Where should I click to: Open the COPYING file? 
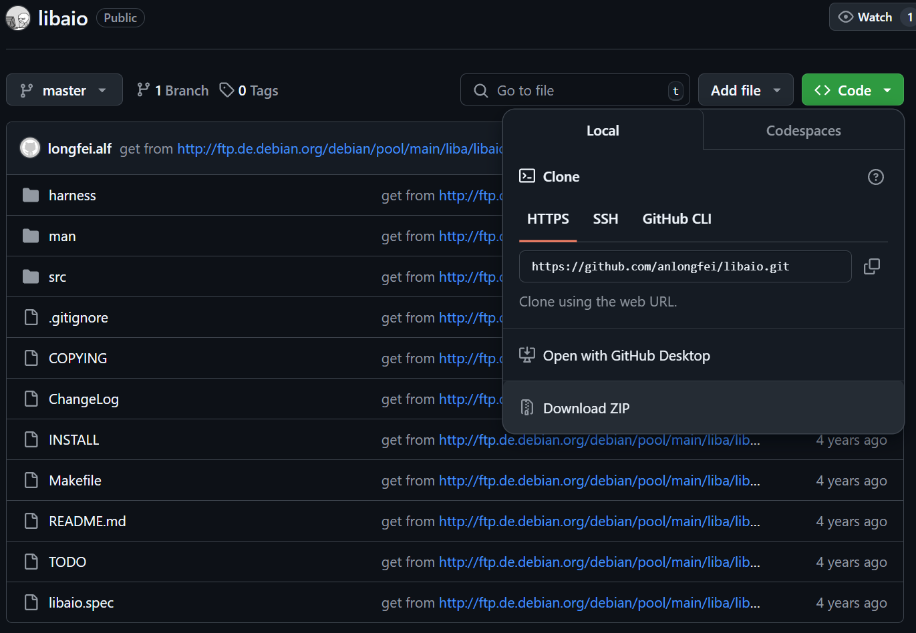coord(78,358)
